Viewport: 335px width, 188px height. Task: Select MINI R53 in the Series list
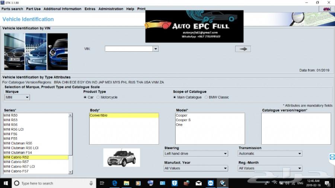(x=36, y=120)
